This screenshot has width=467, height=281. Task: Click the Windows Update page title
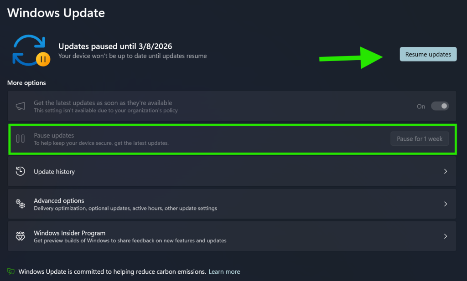coord(56,13)
